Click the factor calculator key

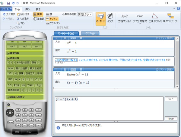pos(11,68)
